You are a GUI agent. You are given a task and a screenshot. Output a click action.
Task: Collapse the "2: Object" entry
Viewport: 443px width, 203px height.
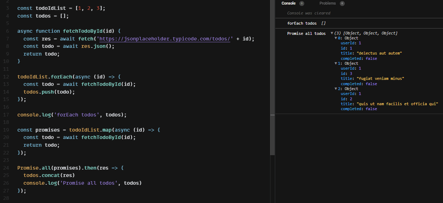point(336,89)
